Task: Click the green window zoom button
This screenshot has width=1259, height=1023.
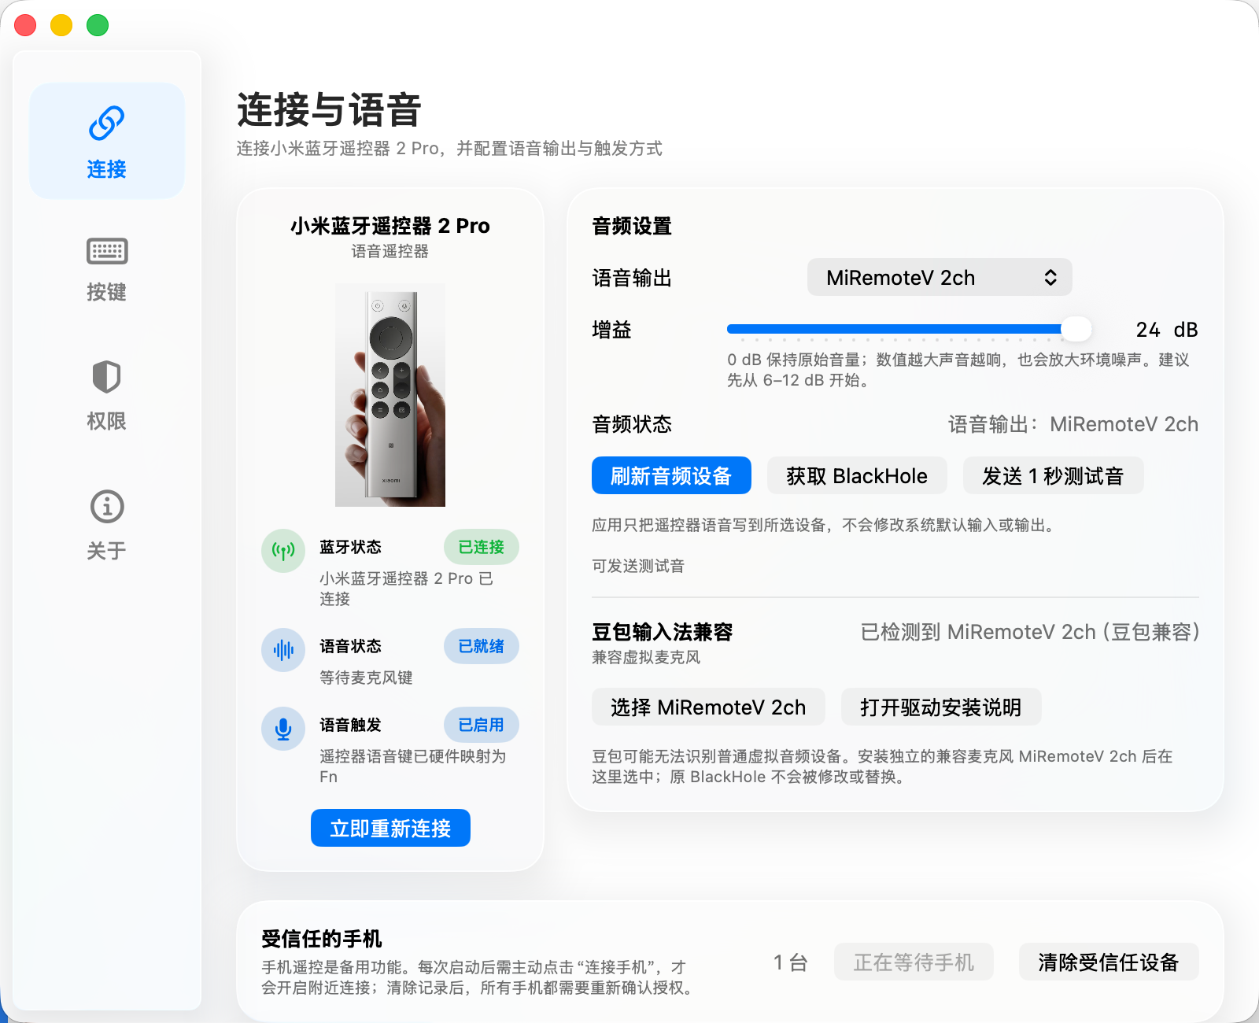Action: [x=98, y=25]
